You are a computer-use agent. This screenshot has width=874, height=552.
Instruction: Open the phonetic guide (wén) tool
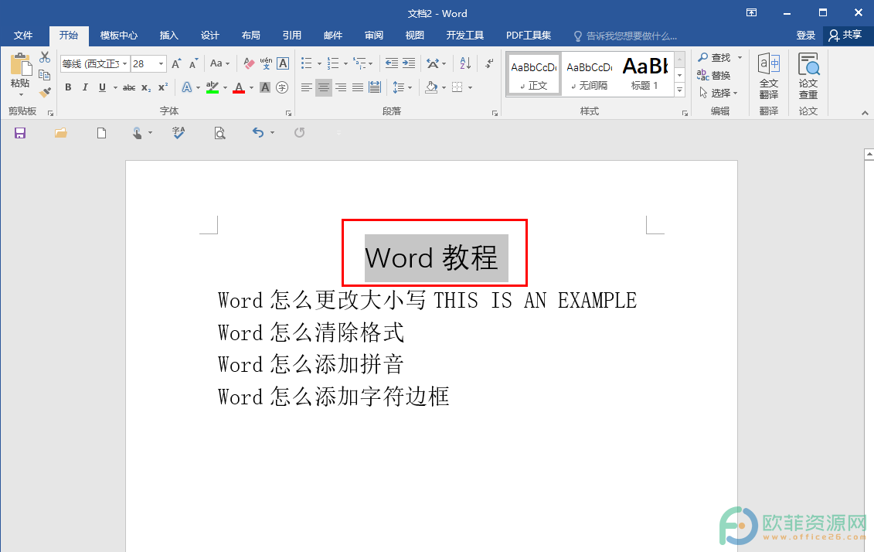266,63
